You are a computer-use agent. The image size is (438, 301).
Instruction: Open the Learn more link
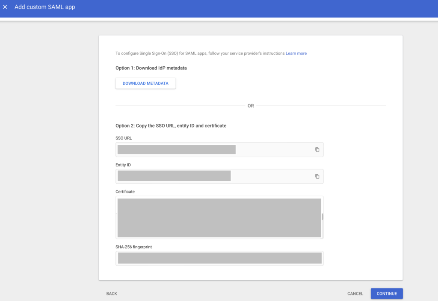[296, 53]
